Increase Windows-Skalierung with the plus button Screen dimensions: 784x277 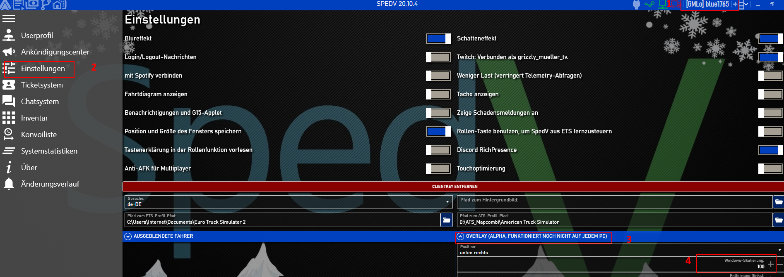pos(770,264)
